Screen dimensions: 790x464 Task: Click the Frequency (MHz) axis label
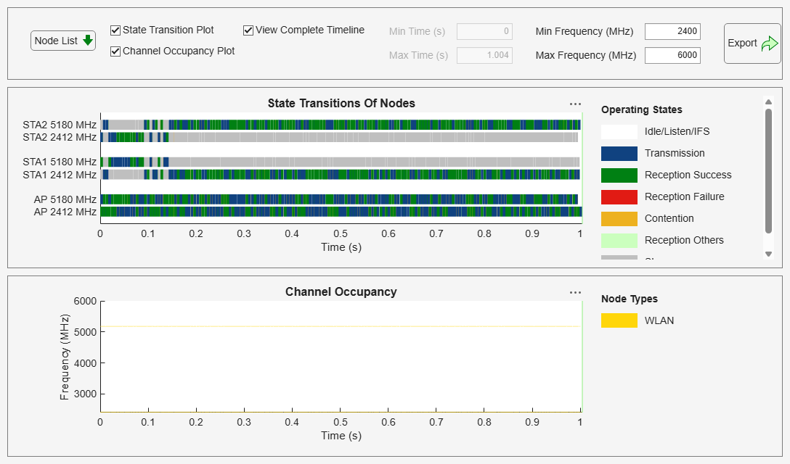64,357
